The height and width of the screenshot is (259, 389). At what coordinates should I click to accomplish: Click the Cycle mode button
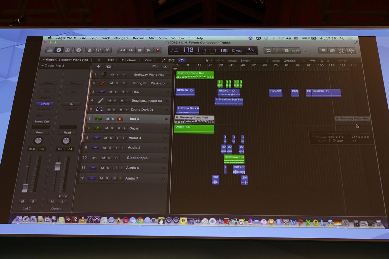click(x=268, y=51)
